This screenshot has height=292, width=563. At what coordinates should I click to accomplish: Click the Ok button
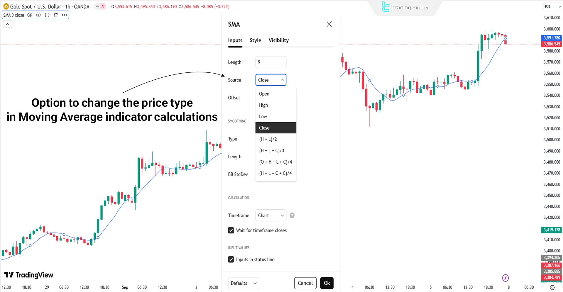click(x=327, y=283)
